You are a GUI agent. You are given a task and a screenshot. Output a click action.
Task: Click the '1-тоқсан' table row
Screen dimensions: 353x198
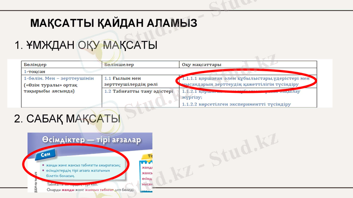[x=169, y=72]
